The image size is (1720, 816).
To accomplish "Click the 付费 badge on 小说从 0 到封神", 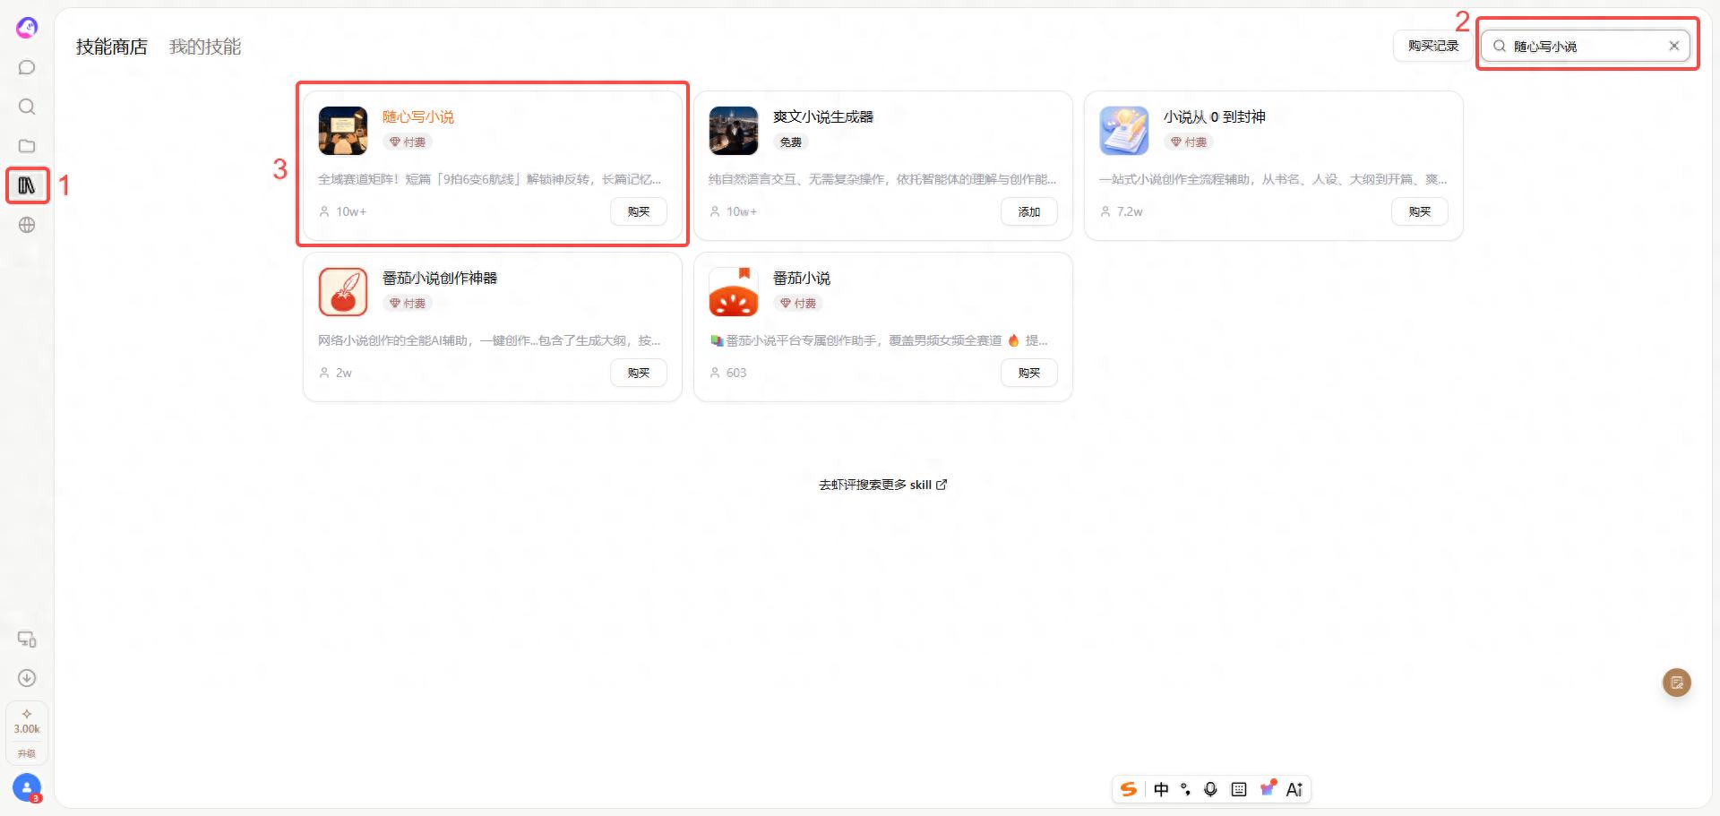I will (1189, 142).
